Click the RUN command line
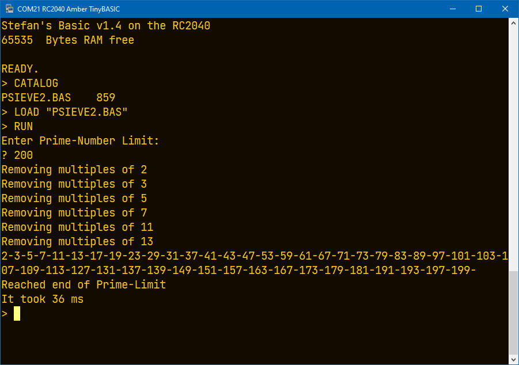This screenshot has height=365, width=519. [x=17, y=127]
